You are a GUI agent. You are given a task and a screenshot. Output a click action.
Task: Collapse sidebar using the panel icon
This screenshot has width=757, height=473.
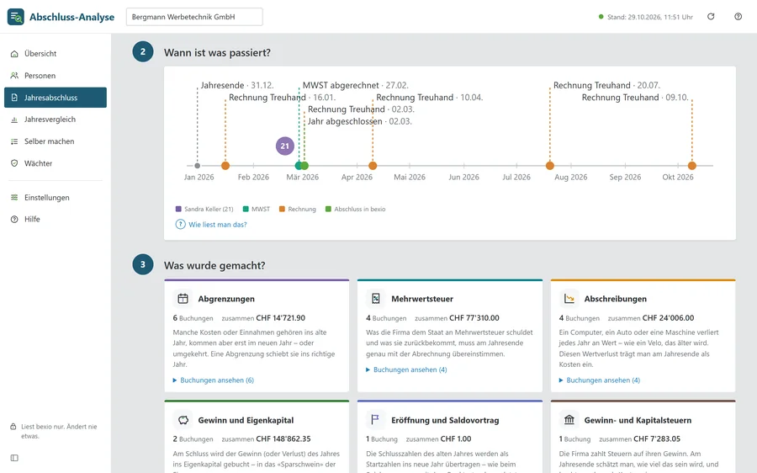(x=14, y=458)
